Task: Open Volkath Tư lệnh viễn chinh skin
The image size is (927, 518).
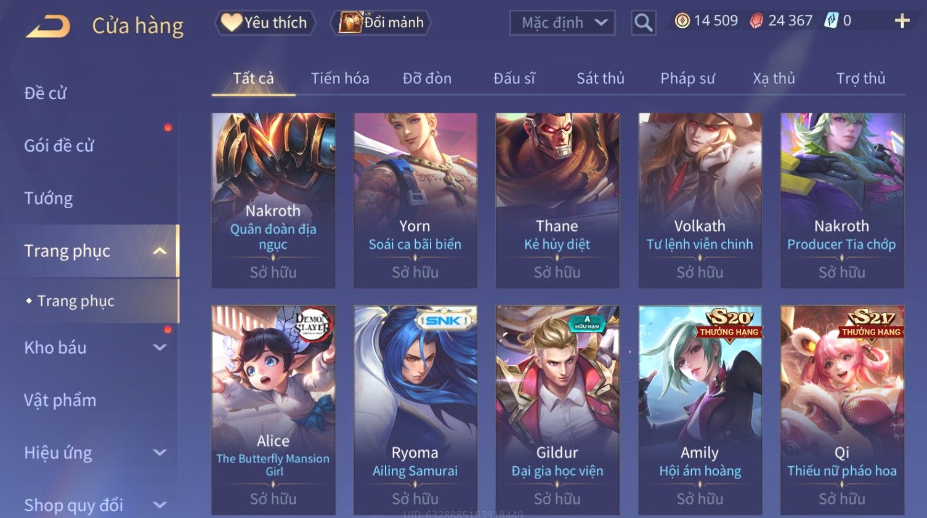Action: 700,200
